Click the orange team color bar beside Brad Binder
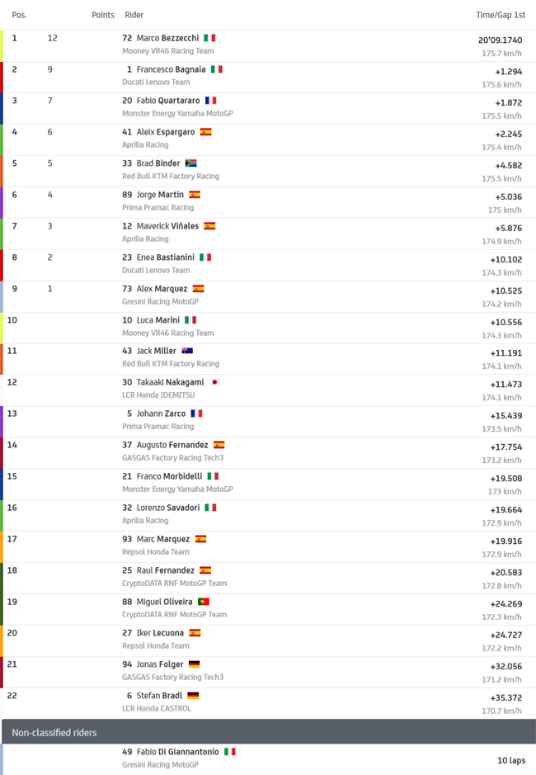This screenshot has width=536, height=775. point(2,172)
